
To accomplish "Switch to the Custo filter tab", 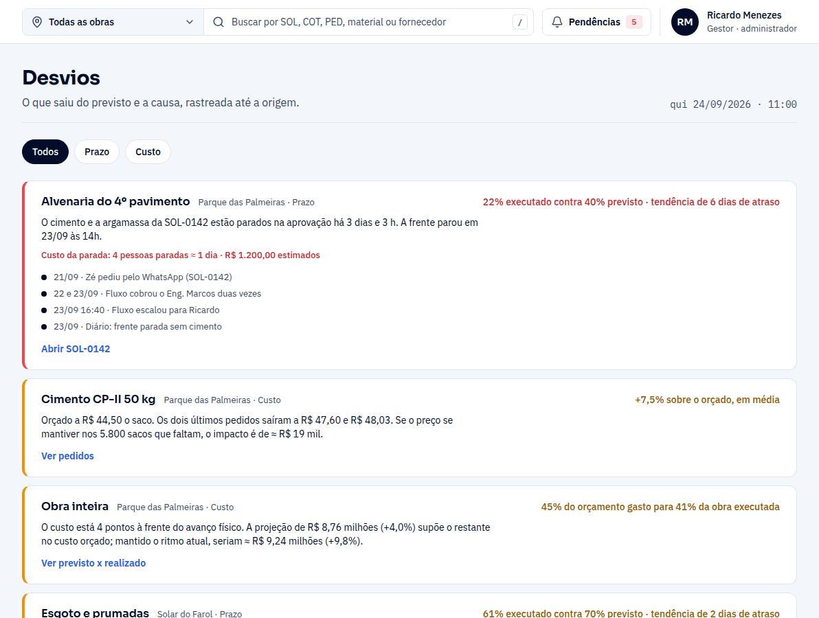I will coord(148,152).
